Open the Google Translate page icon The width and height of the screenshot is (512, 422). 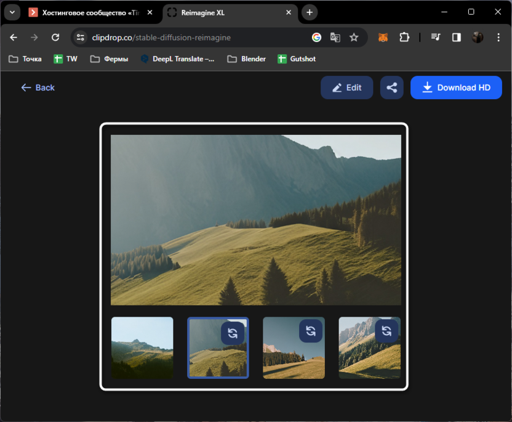pyautogui.click(x=335, y=38)
